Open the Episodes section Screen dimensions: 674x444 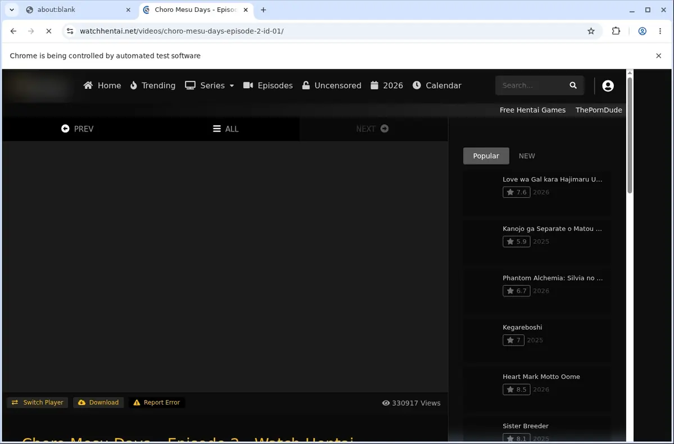pos(268,85)
